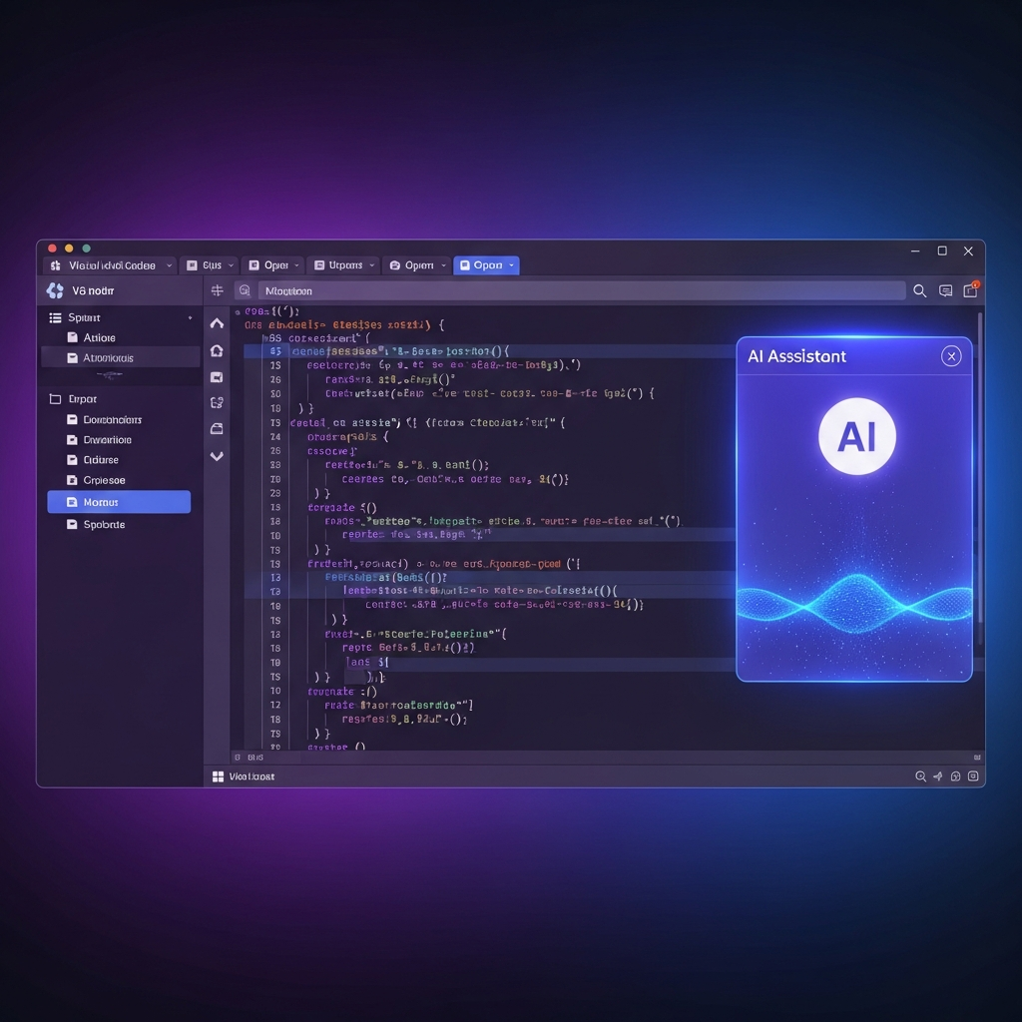Expand the Gus tab dropdown arrow
This screenshot has height=1022, width=1022.
pos(231,265)
